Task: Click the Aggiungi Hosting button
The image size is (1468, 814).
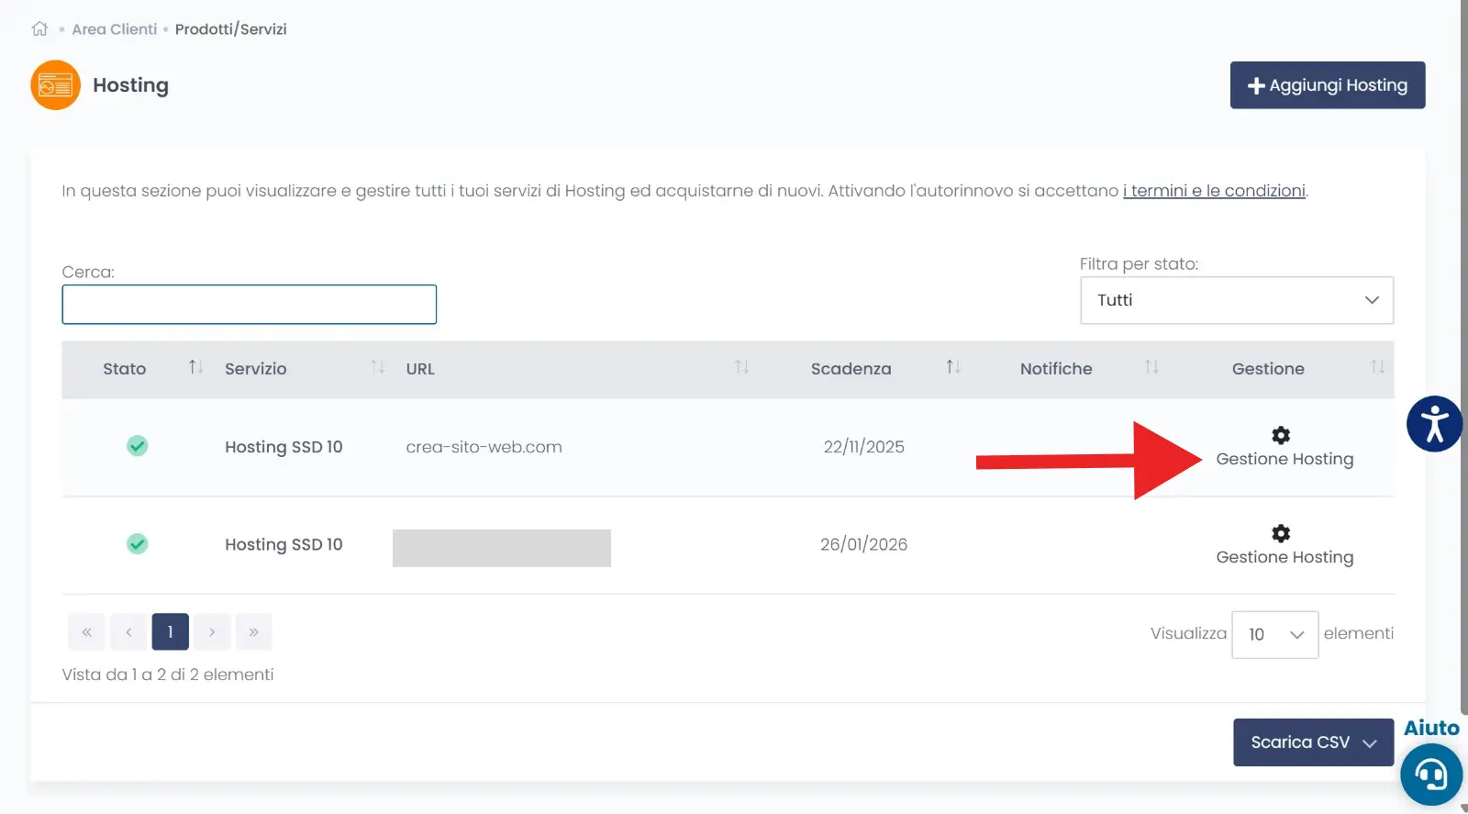Action: tap(1327, 85)
